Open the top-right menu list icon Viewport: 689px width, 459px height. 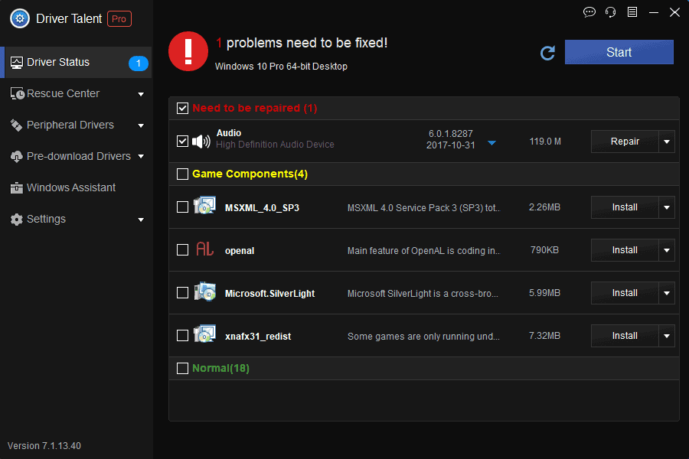tap(632, 12)
